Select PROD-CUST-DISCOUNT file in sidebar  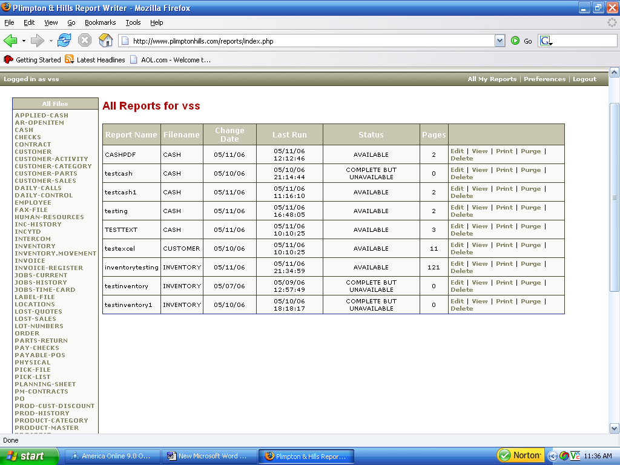[x=54, y=406]
